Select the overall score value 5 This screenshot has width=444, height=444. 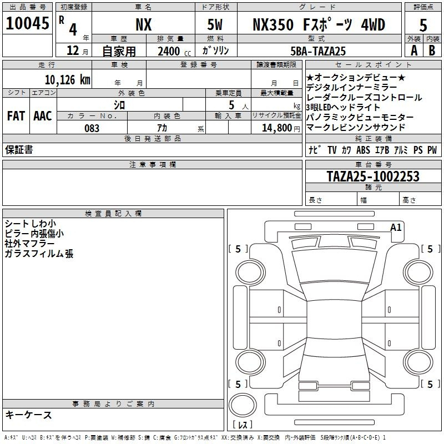coord(423,25)
